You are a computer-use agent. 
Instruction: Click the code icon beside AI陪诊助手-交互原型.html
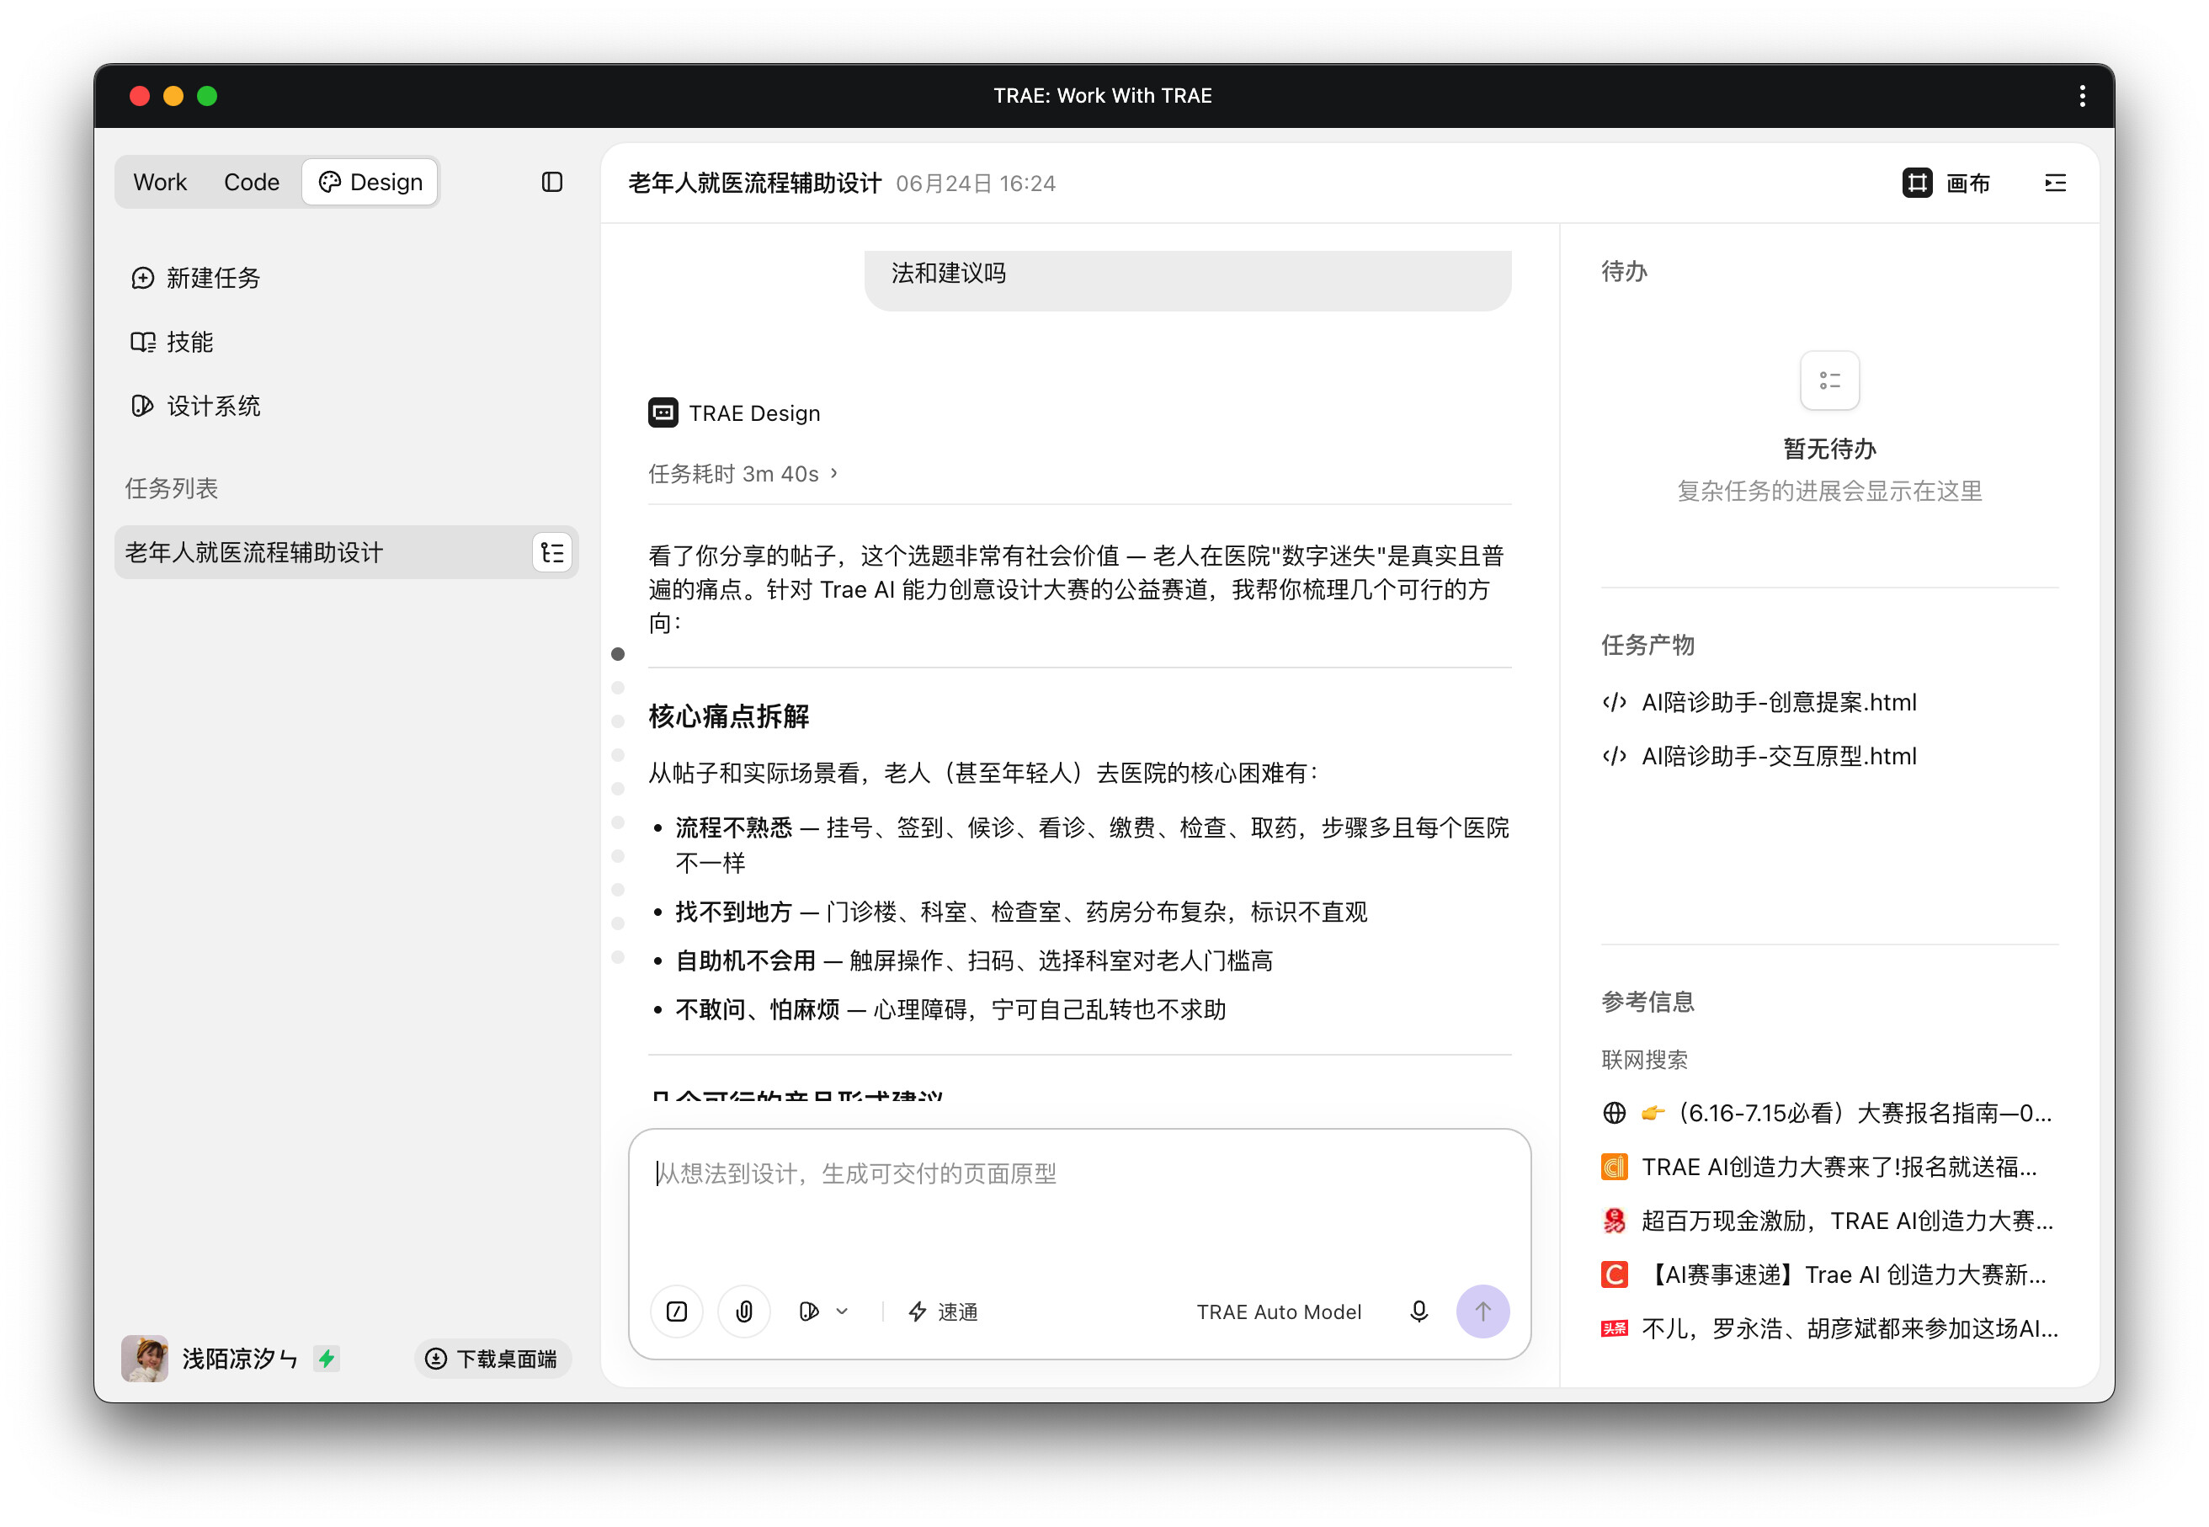pos(1614,756)
